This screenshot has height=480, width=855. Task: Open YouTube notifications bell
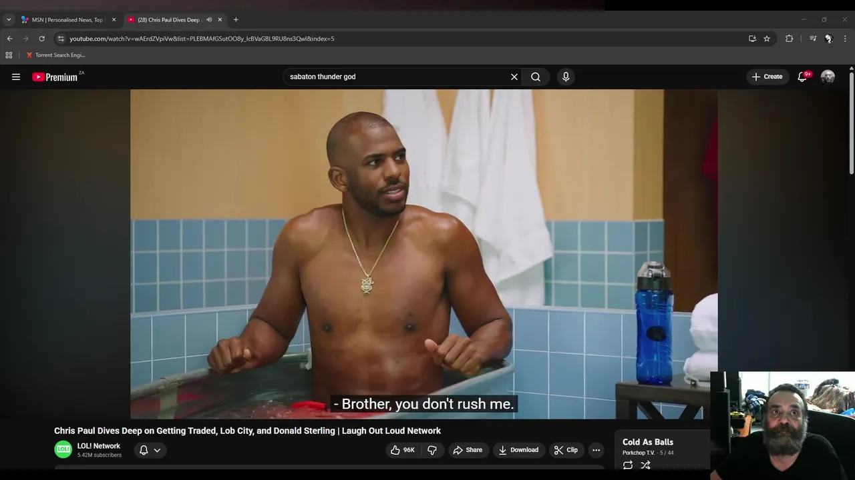(803, 77)
